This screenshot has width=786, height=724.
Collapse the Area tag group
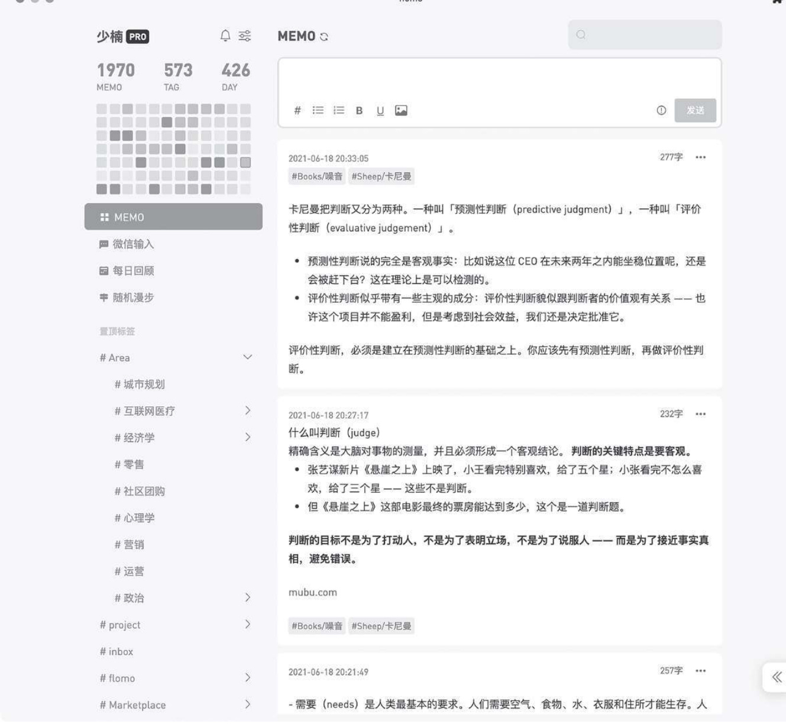pyautogui.click(x=248, y=357)
